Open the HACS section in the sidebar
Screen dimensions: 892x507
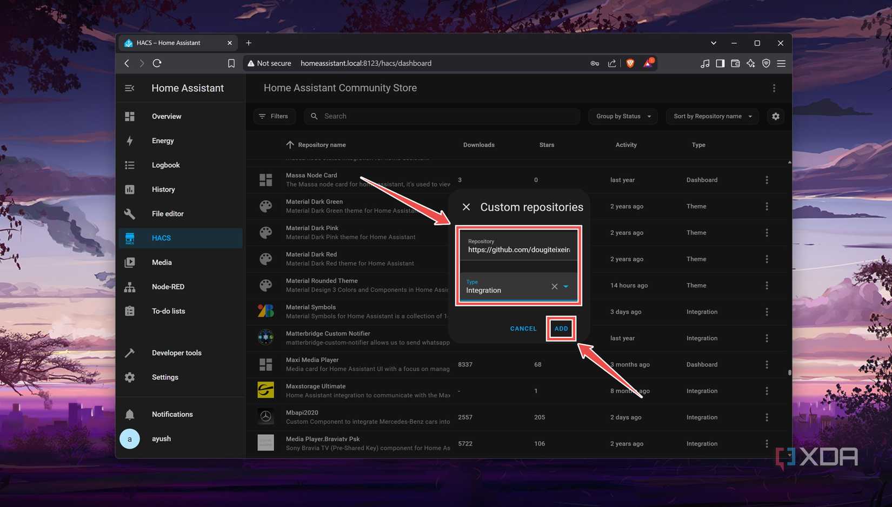(161, 238)
